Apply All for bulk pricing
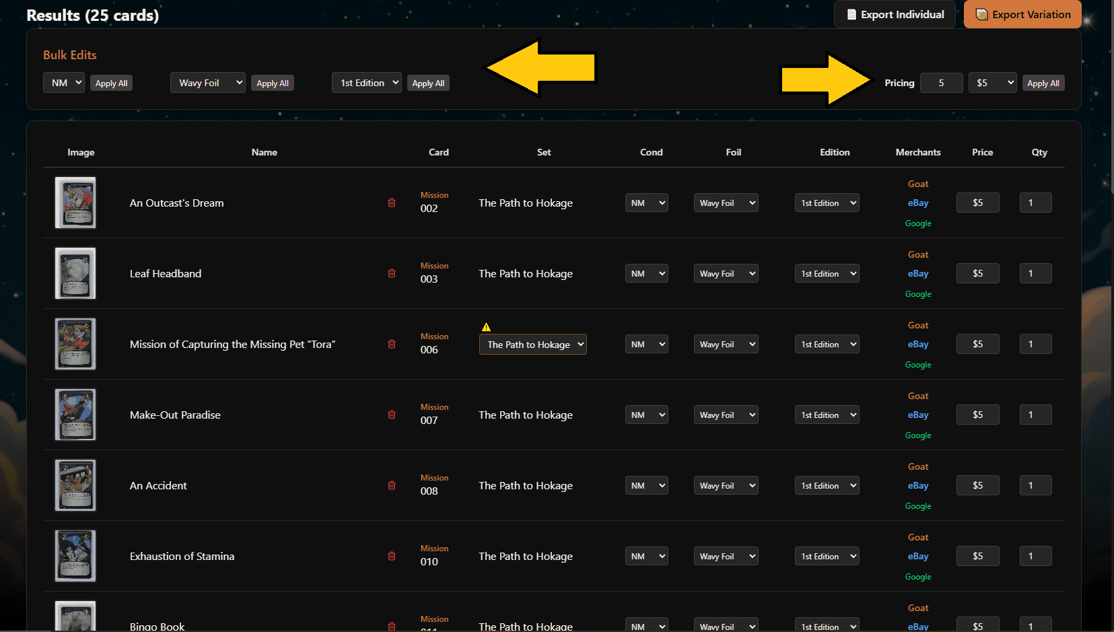This screenshot has width=1114, height=632. pyautogui.click(x=1043, y=83)
